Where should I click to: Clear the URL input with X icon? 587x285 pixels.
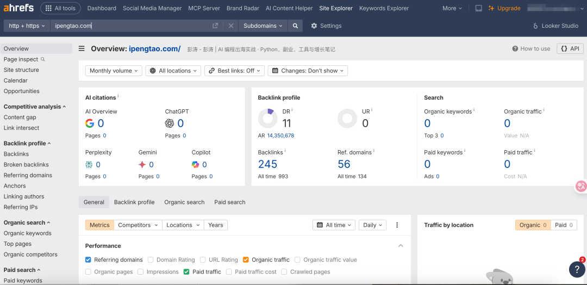(x=230, y=26)
